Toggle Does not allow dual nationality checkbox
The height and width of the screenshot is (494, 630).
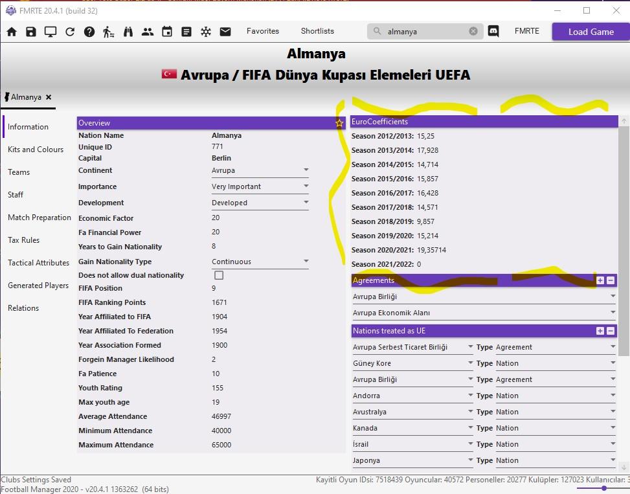coord(219,275)
